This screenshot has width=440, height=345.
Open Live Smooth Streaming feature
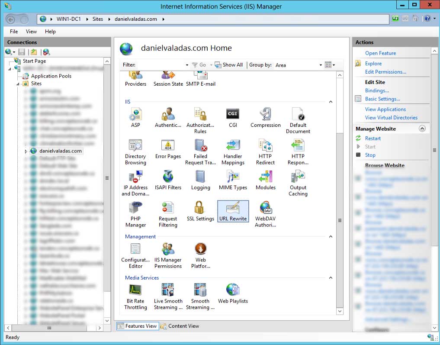168,297
